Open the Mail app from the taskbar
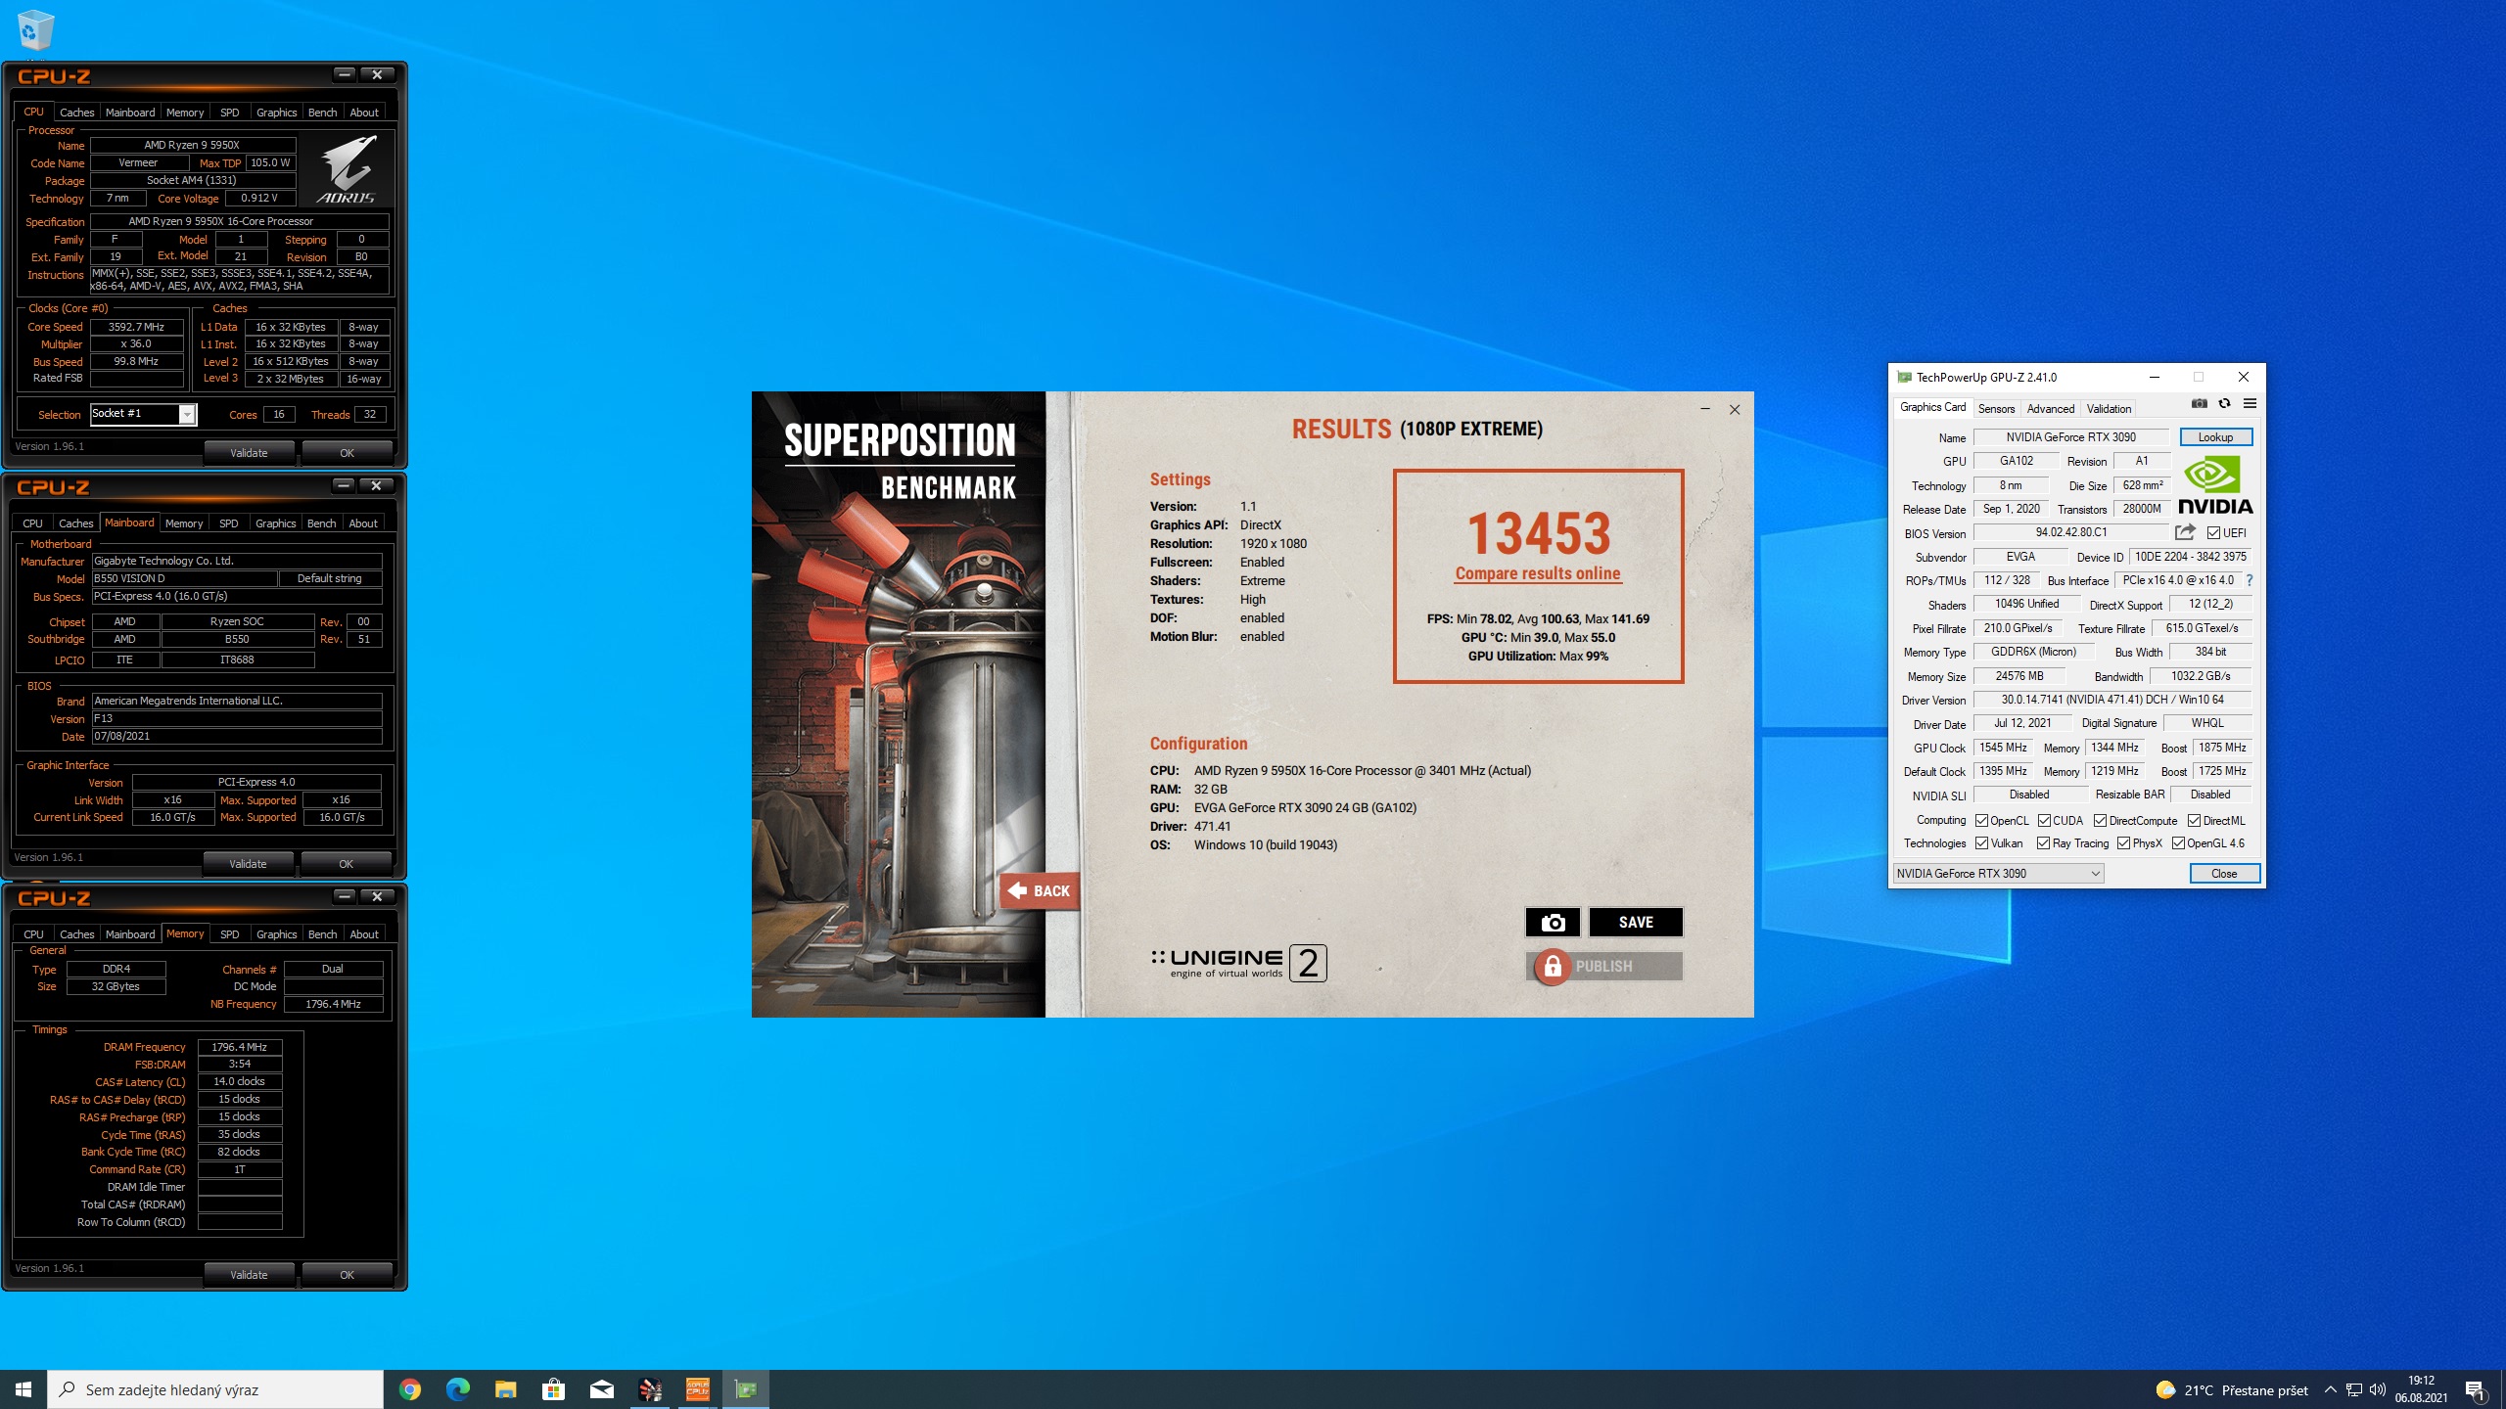Viewport: 2506px width, 1409px height. pyautogui.click(x=601, y=1389)
